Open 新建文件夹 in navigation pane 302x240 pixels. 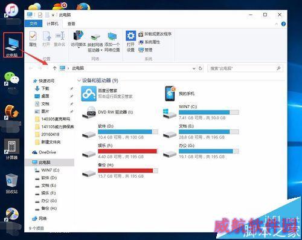(48, 142)
